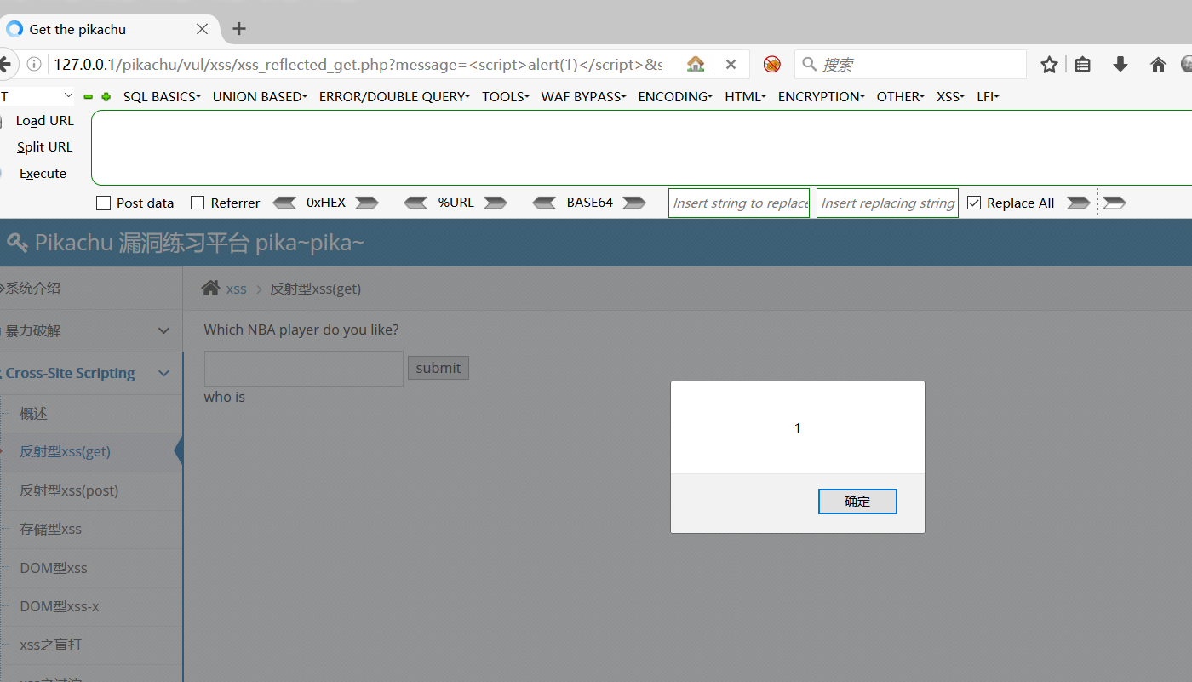Select xss之盲打 in sidebar
This screenshot has width=1192, height=682.
coord(91,645)
